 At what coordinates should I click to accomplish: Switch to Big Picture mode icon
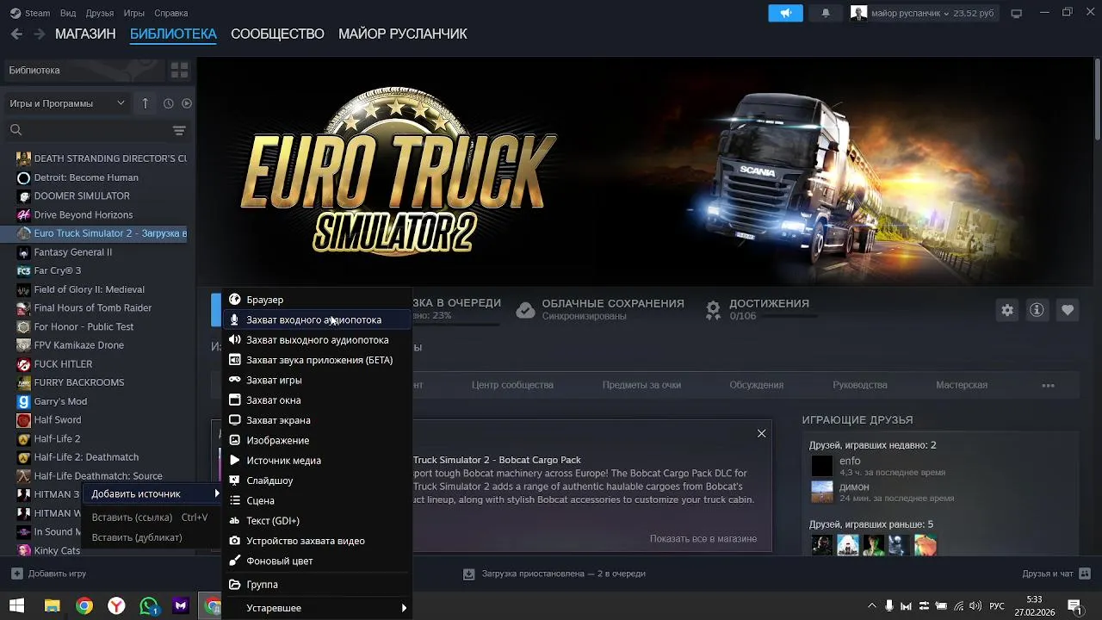pyautogui.click(x=1016, y=13)
